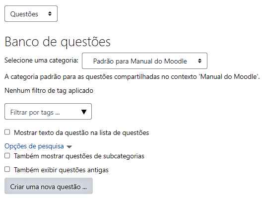Screen dimensions: 262x198
Task: Select the label Também exibir questões antigas
Action: coord(62,170)
